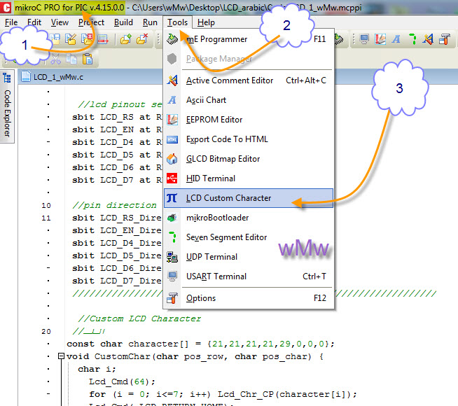Choose Export Code To HTML
This screenshot has height=406, width=458.
(249, 139)
